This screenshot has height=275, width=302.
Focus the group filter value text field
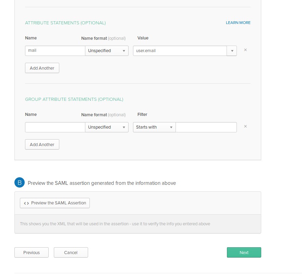[206, 127]
